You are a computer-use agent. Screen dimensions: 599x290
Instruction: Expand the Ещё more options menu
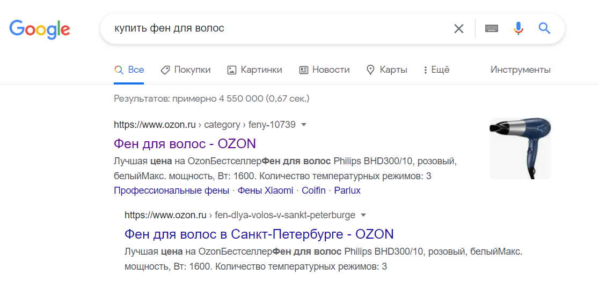coord(436,70)
